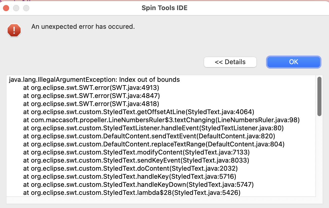Click the StyledText.modifyContent trace line
This screenshot has width=329, height=208.
(136, 152)
